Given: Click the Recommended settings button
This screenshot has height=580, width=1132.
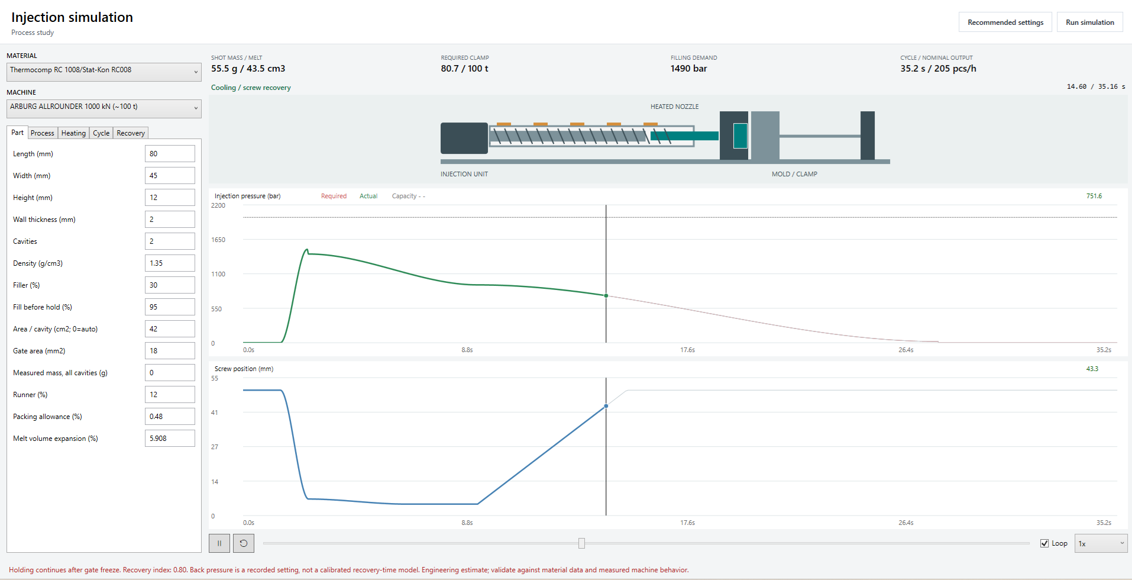Looking at the screenshot, I should click(1005, 22).
